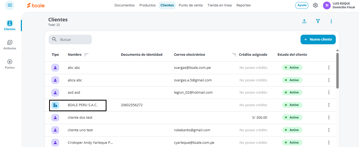Open the Productos menu
Screen dimensions: 359x147
[x=147, y=5]
